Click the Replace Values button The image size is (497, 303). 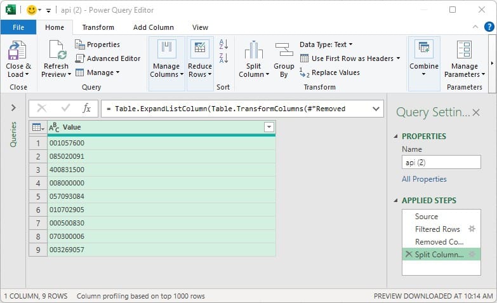[329, 72]
